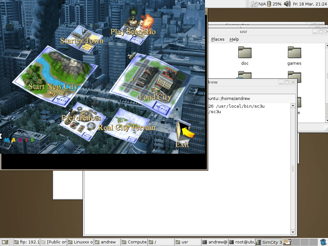Select the Play Scenario burning building icon
This screenshot has width=328, height=246.
coord(136,24)
